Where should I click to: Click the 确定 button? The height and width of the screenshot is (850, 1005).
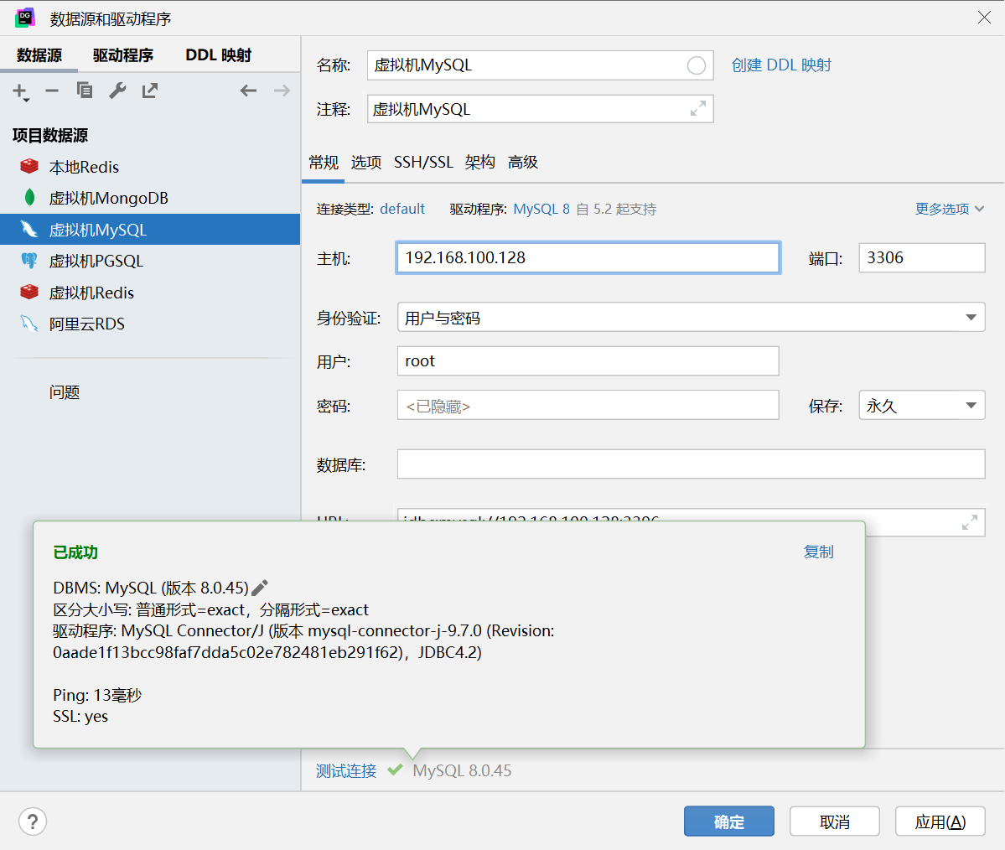click(728, 821)
